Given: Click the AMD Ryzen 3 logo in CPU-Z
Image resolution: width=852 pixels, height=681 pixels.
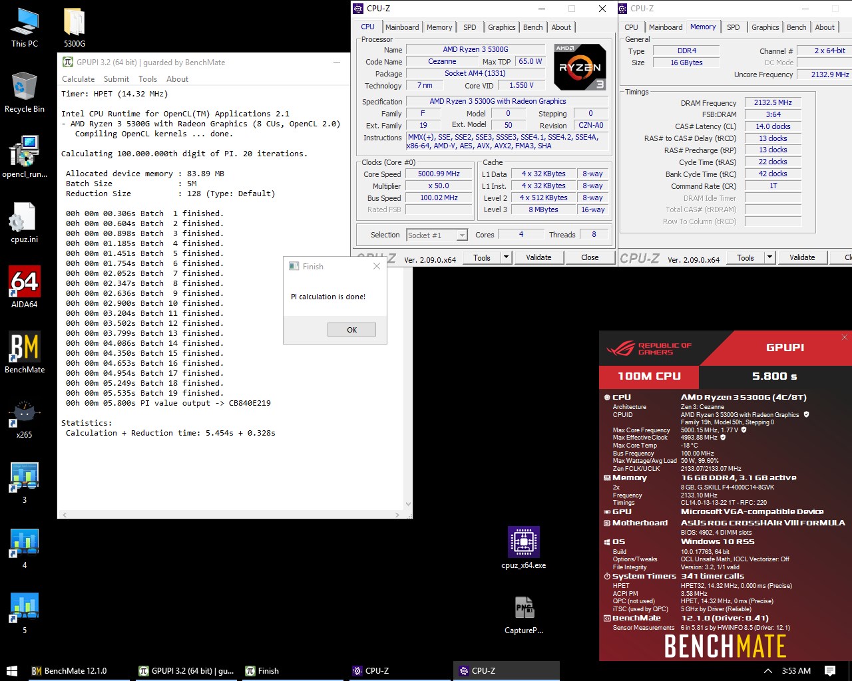Looking at the screenshot, I should coord(580,67).
